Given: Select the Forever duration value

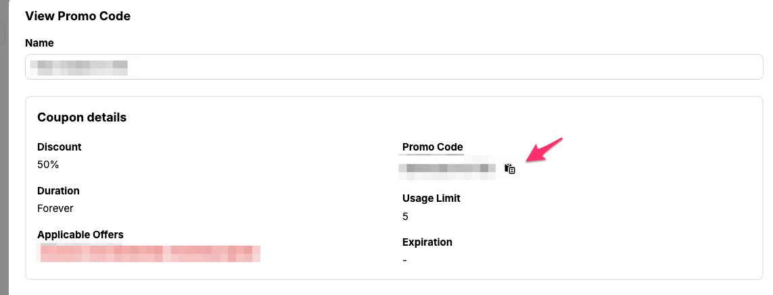Looking at the screenshot, I should tap(55, 209).
